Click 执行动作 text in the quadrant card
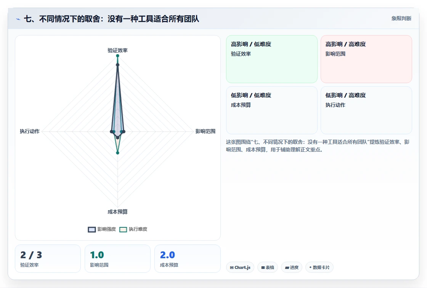The width and height of the screenshot is (427, 288). tap(335, 105)
